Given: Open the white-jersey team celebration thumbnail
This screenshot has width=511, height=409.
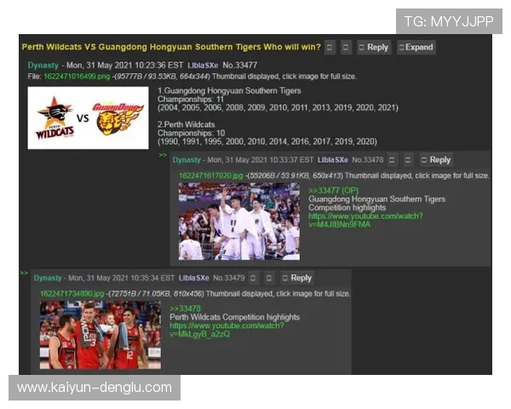Looking at the screenshot, I should 239,222.
